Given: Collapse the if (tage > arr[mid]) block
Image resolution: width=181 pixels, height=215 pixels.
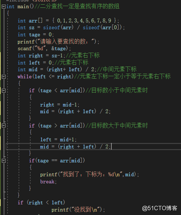Looking at the screenshot, I should tap(4, 125).
